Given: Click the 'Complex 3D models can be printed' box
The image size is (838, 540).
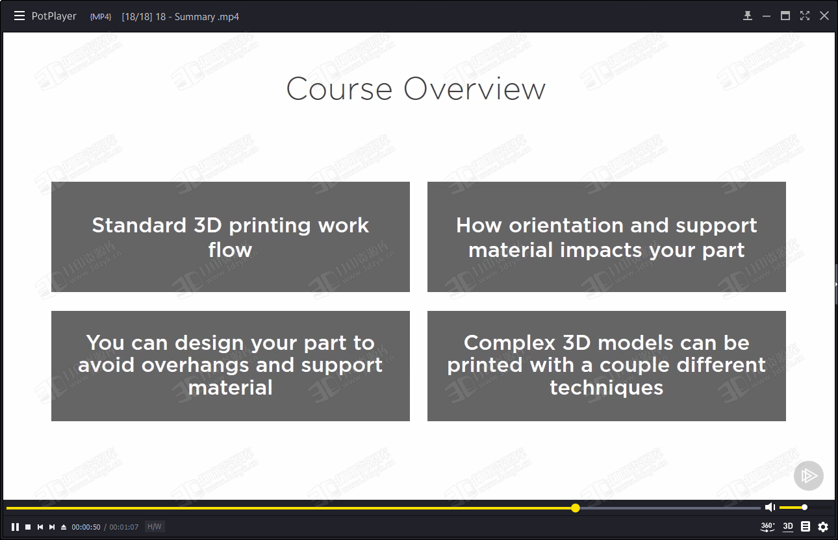Looking at the screenshot, I should (607, 366).
